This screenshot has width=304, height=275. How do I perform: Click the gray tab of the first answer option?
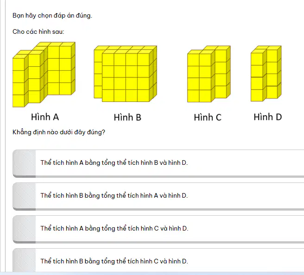pos(24,163)
